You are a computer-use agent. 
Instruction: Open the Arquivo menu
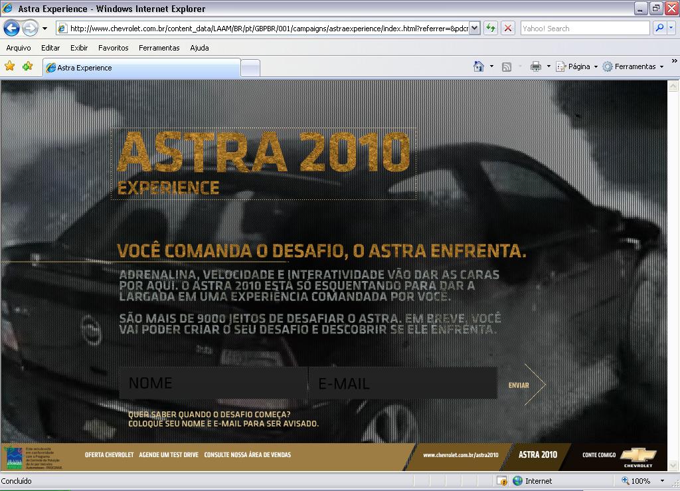(18, 48)
